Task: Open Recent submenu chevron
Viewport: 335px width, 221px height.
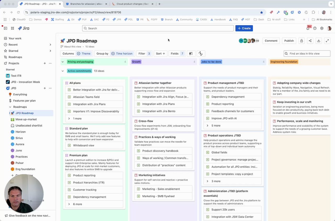Action: click(x=50, y=45)
